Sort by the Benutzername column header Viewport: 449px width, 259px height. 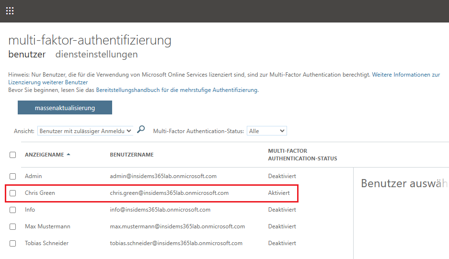tap(132, 155)
